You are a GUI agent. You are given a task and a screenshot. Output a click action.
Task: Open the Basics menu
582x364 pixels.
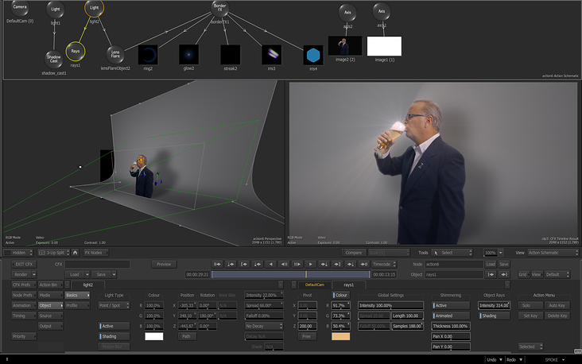tap(77, 296)
